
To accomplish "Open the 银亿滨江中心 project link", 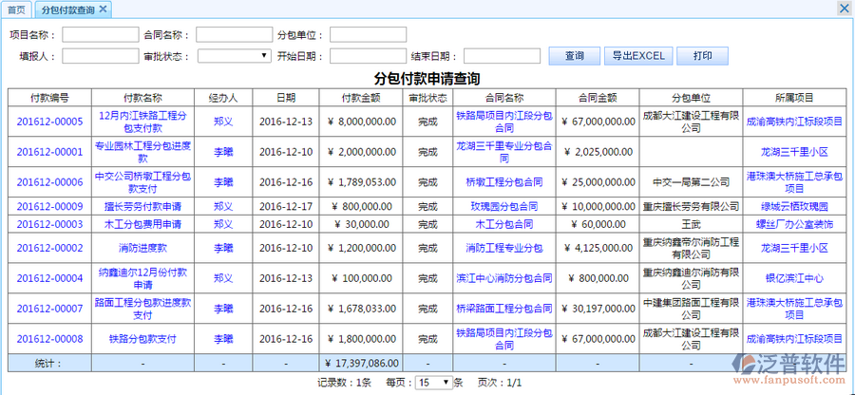I will [794, 278].
